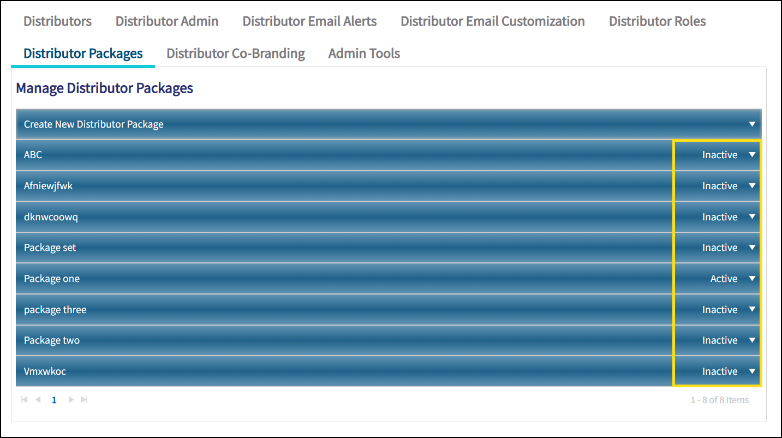
Task: Expand Package set row arrow
Action: (752, 248)
